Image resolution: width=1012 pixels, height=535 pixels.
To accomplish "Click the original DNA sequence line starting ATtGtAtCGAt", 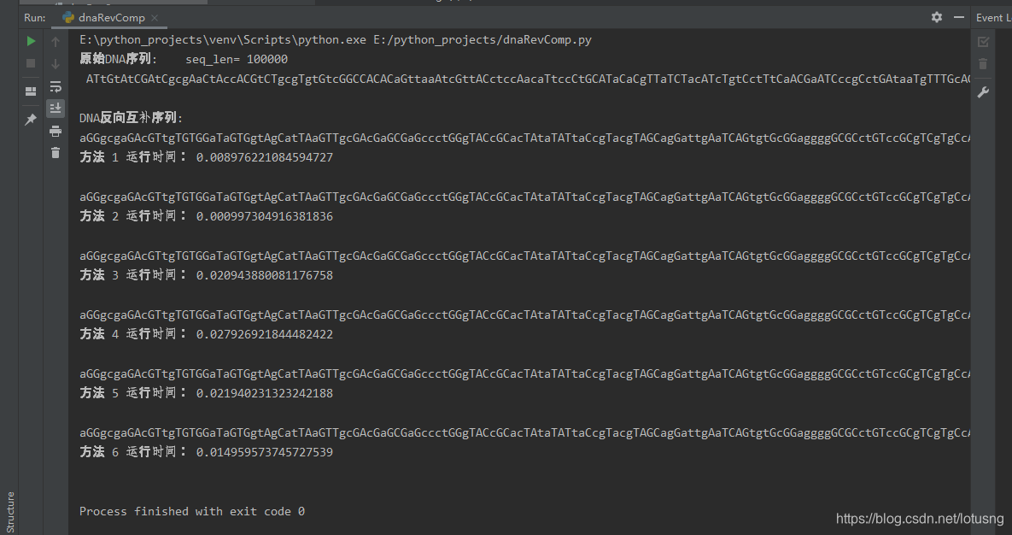I will [528, 79].
